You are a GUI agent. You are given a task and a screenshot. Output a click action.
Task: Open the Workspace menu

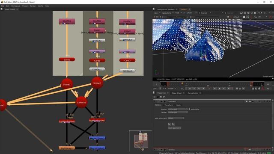point(15,6)
